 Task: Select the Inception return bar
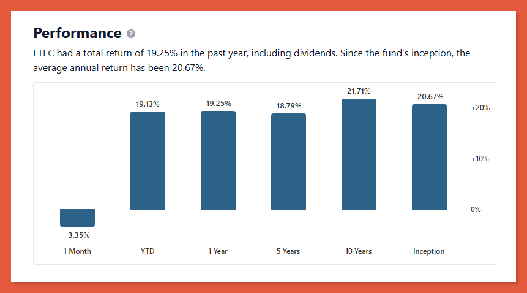pos(429,157)
